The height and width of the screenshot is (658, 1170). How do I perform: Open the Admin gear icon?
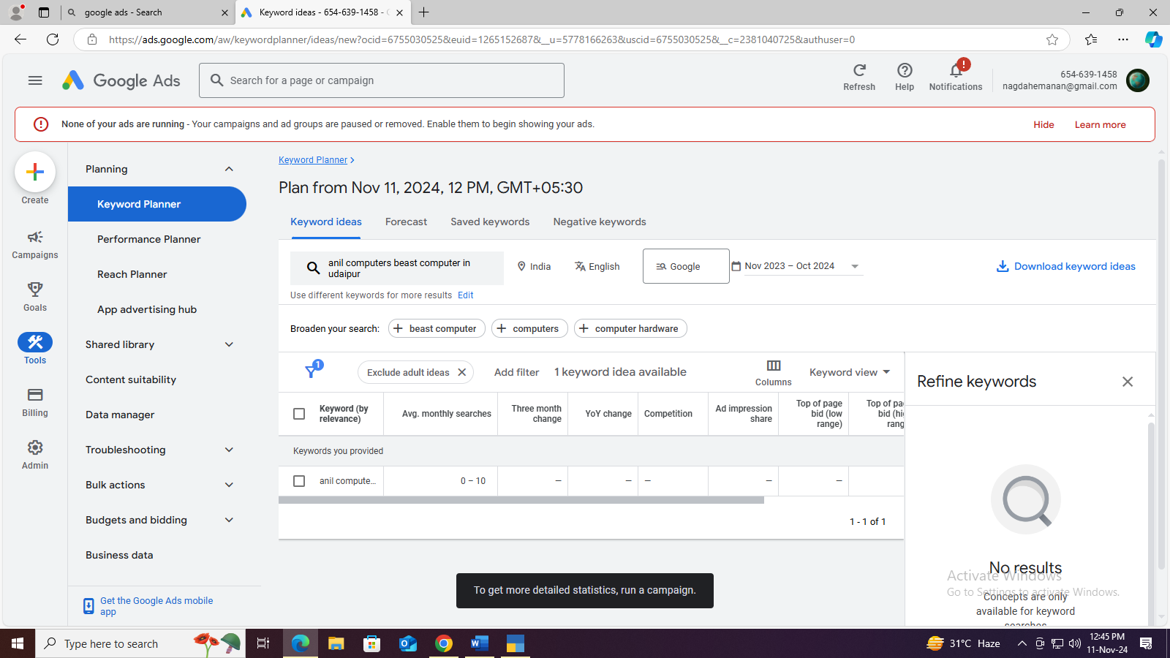coord(34,447)
